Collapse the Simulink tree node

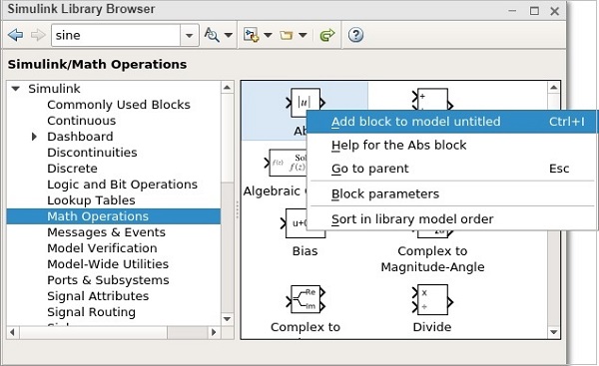pos(16,89)
